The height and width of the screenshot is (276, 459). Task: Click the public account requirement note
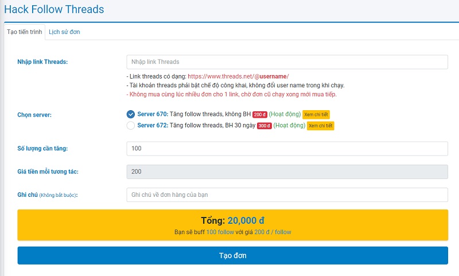pyautogui.click(x=235, y=85)
